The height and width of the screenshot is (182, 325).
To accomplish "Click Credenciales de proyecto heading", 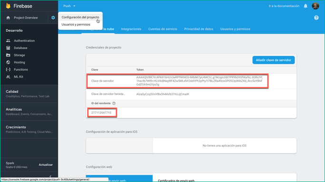I will point(104,48).
